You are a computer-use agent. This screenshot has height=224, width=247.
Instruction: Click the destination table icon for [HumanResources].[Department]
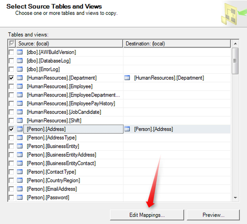pyautogui.click(x=127, y=78)
